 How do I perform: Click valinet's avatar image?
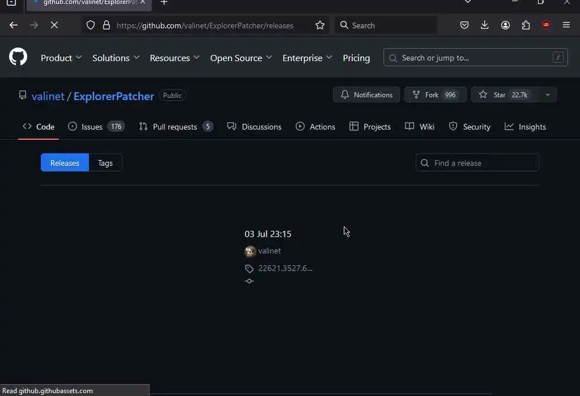[x=250, y=252]
